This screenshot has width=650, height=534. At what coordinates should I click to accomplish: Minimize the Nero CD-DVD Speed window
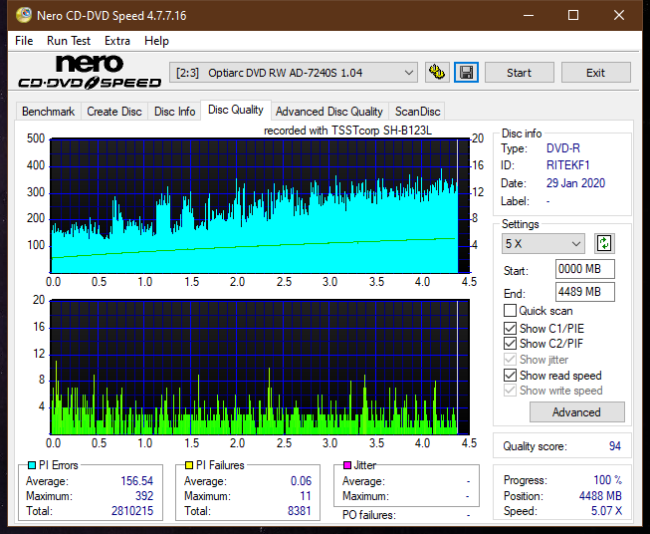point(529,15)
